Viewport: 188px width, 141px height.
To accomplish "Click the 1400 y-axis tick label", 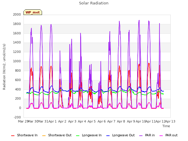I will coord(17,42).
